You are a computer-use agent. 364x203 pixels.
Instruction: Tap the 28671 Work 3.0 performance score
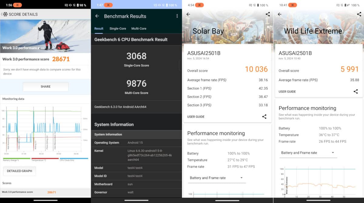pos(61,59)
